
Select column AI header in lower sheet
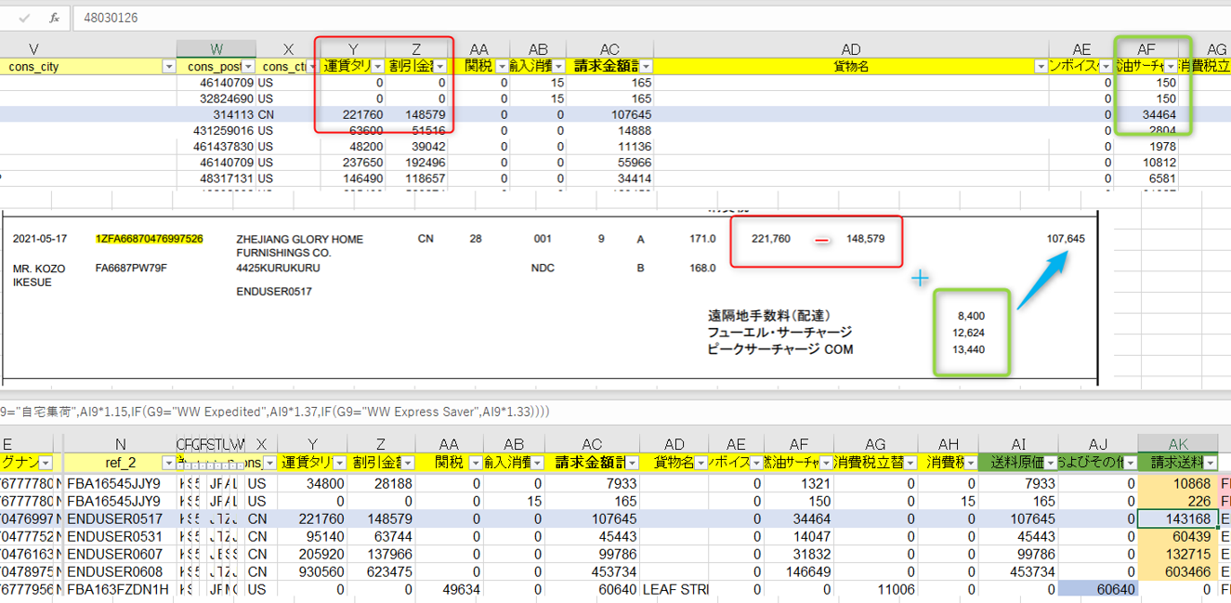click(1018, 444)
